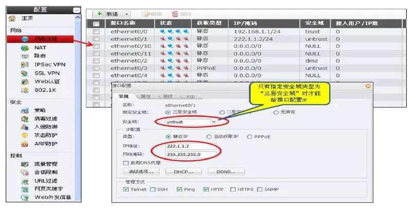Toggle the SSH management checkbox
Image resolution: width=413 pixels, height=208 pixels.
click(153, 189)
